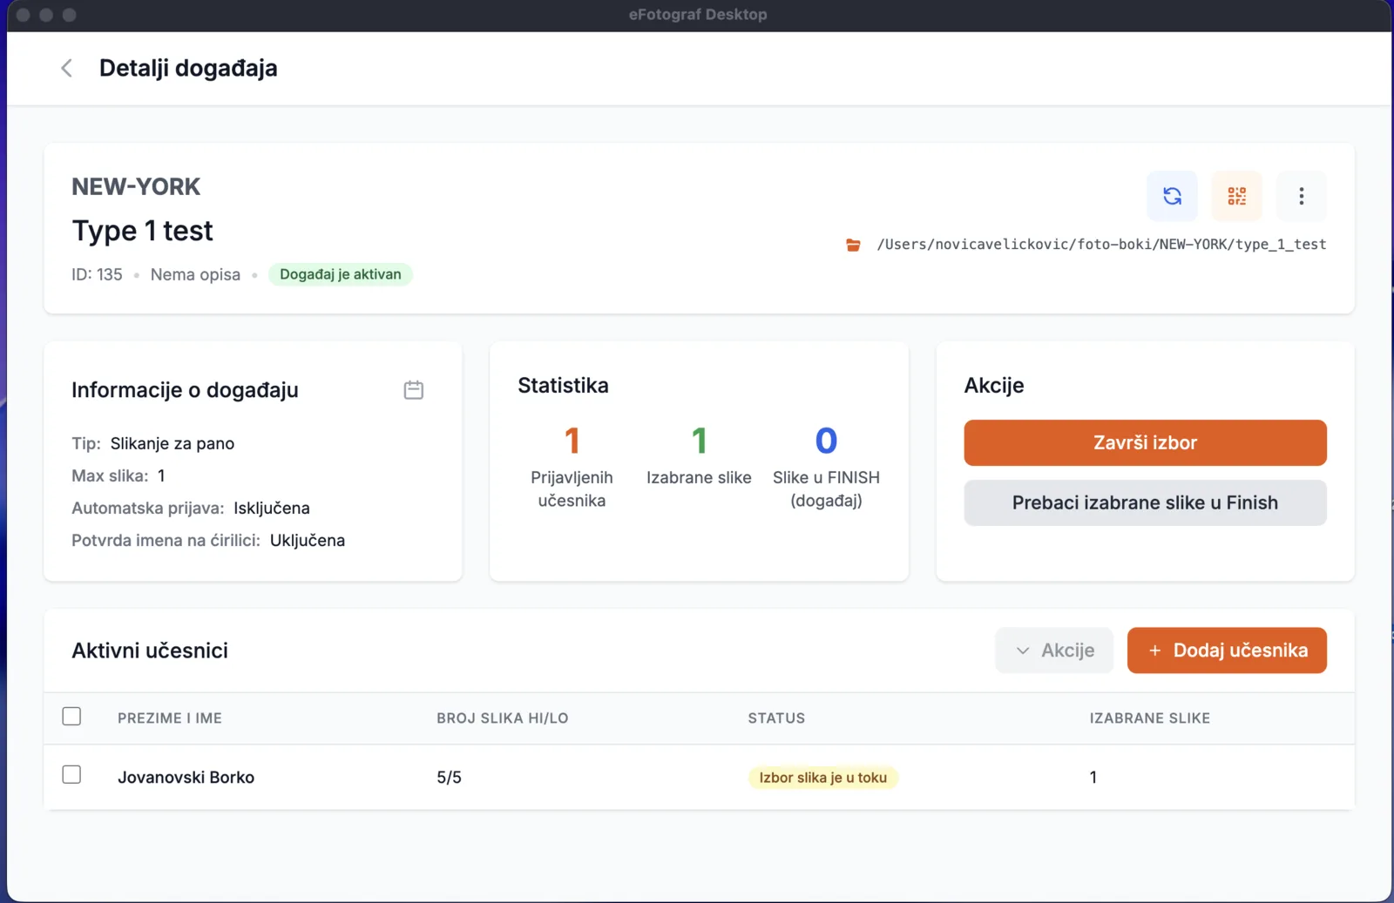Click the Slike u FINISH zero value
This screenshot has width=1394, height=903.
pyautogui.click(x=826, y=441)
